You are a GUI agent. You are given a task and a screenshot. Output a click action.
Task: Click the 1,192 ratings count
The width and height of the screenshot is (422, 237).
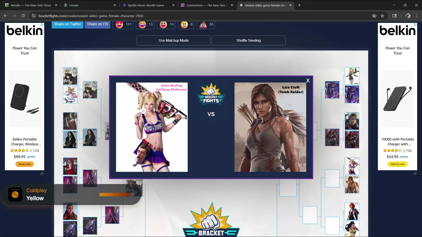[407, 150]
